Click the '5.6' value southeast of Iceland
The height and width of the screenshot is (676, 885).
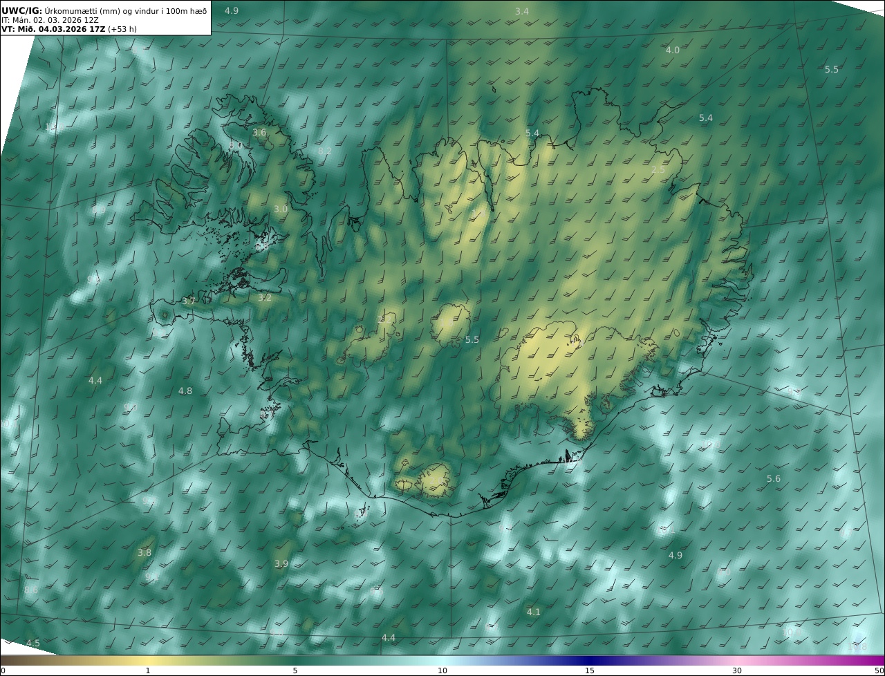(774, 479)
